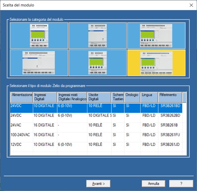
Task: Click Ingressi misti Digitale/Analogico header
Action: tap(72, 97)
